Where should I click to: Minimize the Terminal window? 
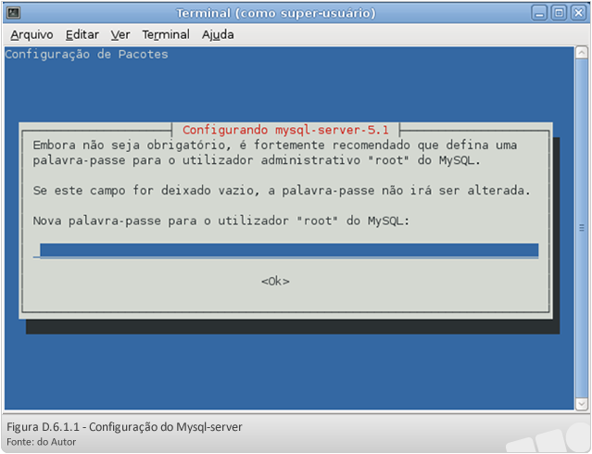pyautogui.click(x=539, y=13)
